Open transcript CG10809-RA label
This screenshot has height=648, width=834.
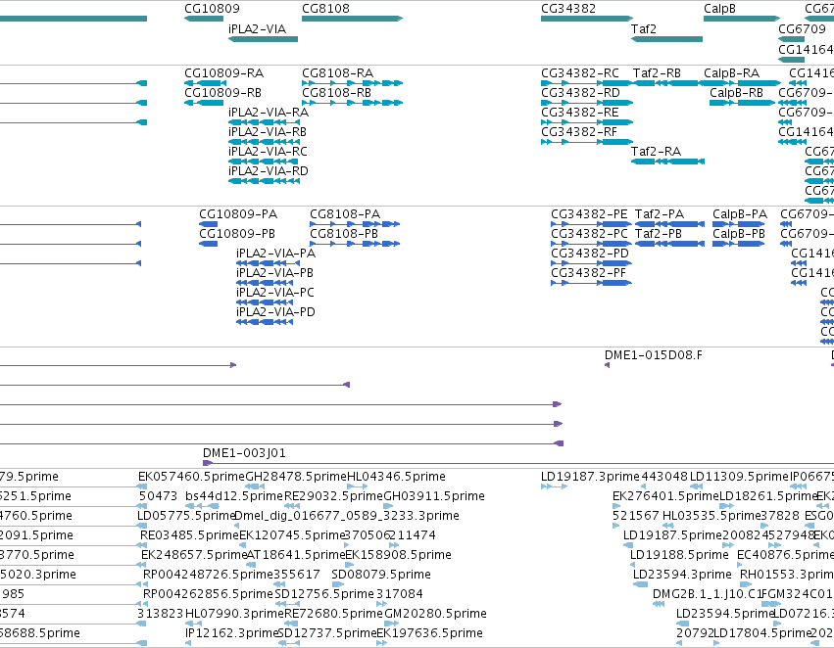tap(223, 72)
